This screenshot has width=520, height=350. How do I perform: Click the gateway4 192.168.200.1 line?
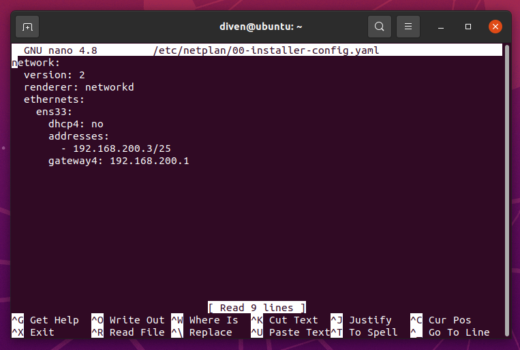pyautogui.click(x=118, y=161)
